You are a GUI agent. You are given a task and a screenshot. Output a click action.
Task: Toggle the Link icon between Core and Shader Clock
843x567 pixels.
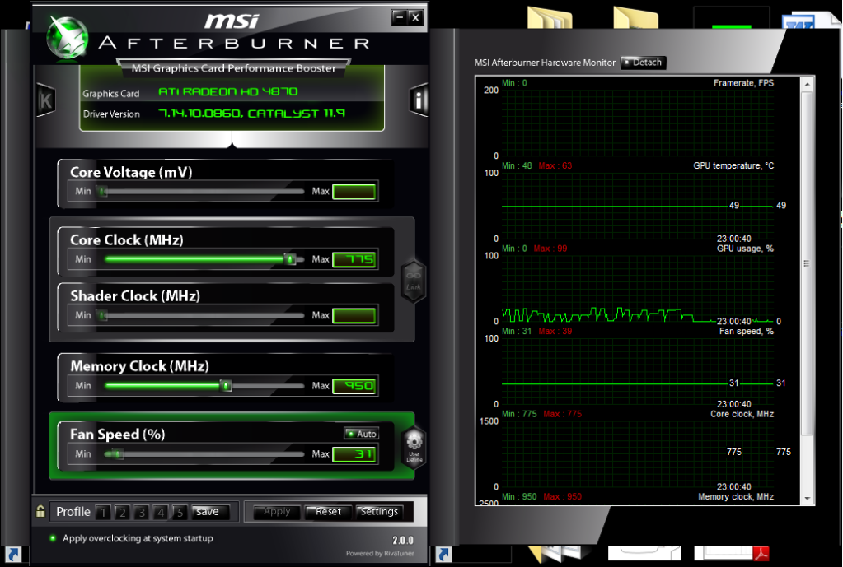tap(414, 281)
